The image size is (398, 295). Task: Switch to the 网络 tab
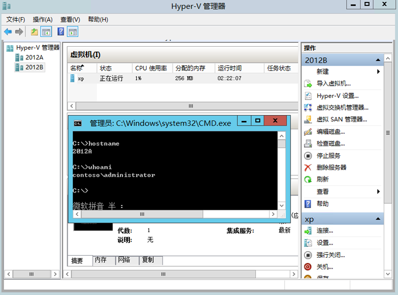point(127,260)
